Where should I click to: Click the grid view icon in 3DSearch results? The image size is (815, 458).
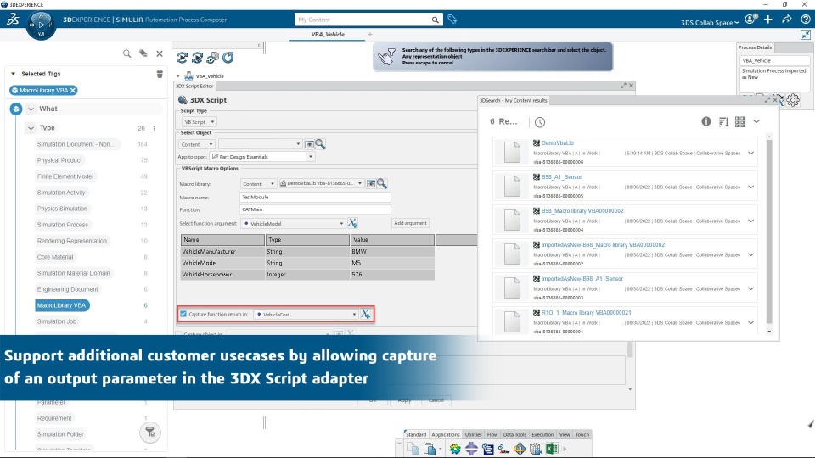pos(740,121)
